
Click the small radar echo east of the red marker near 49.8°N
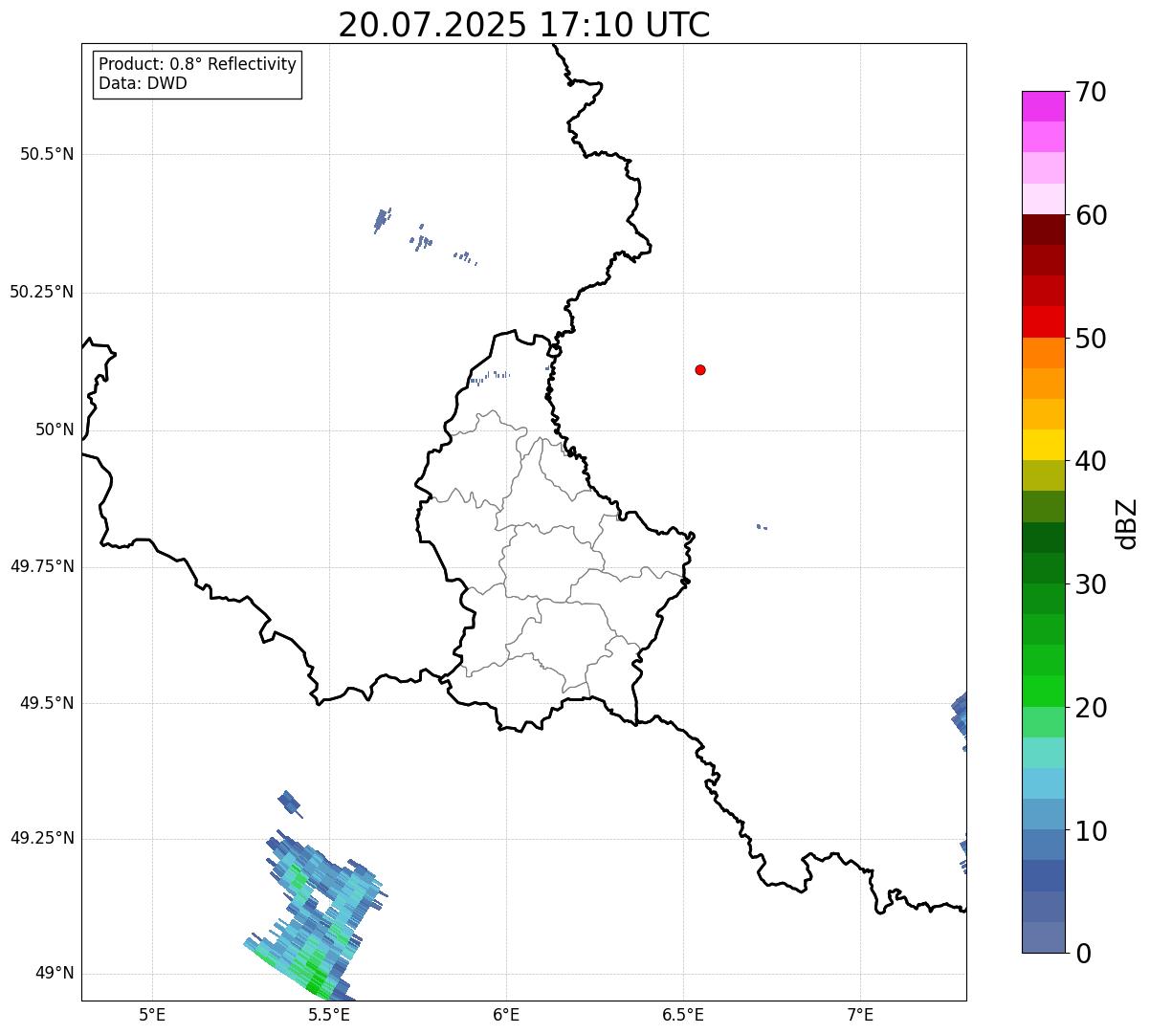[x=762, y=527]
